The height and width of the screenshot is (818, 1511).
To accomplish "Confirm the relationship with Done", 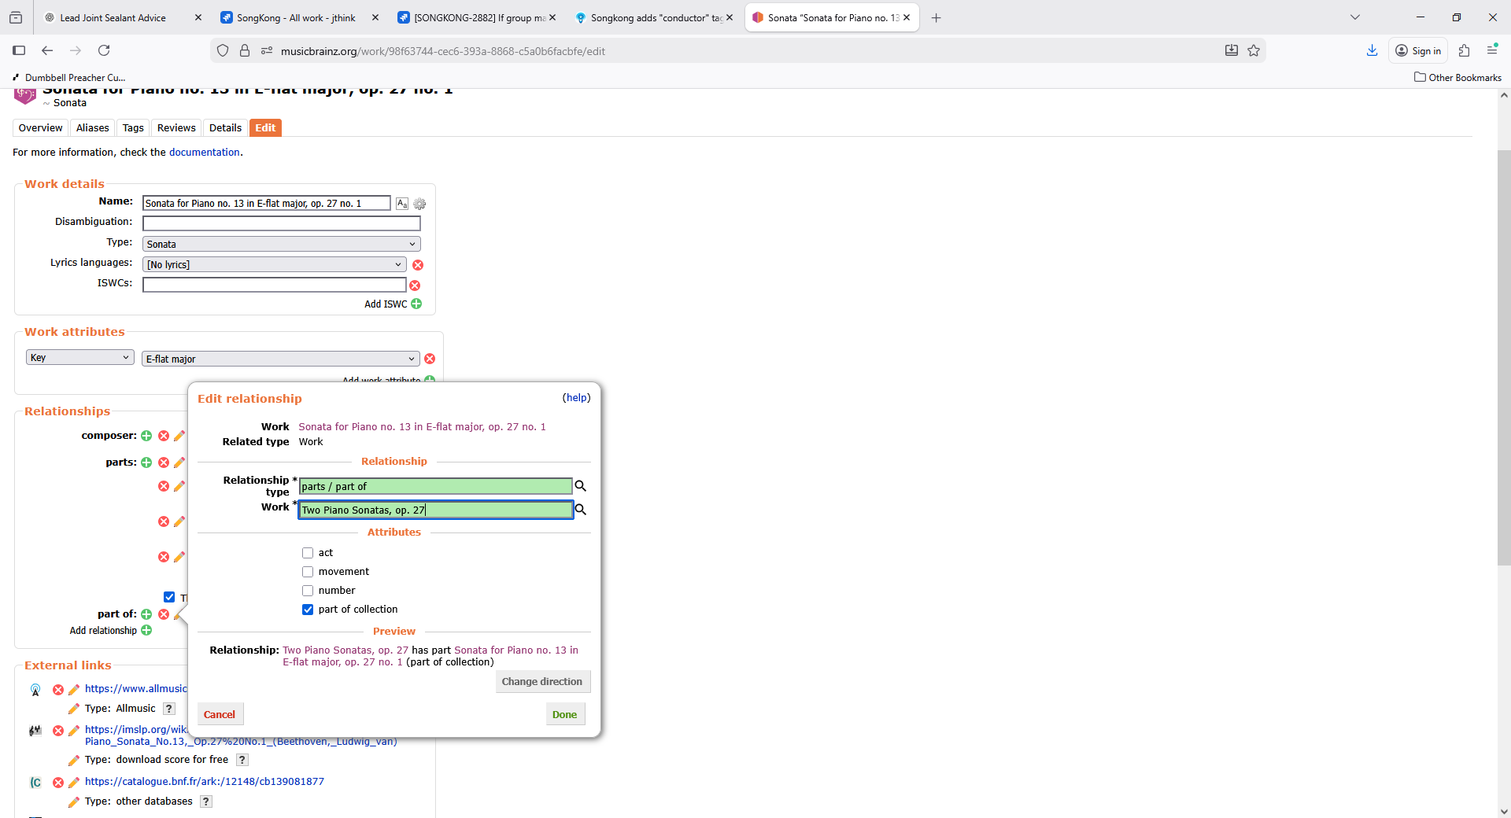I will pyautogui.click(x=564, y=714).
